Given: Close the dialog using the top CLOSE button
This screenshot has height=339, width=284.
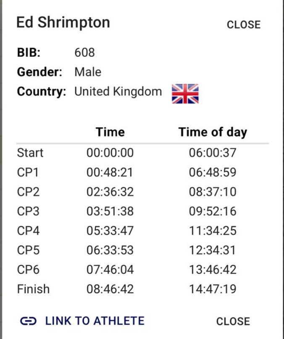Looking at the screenshot, I should pos(244,25).
